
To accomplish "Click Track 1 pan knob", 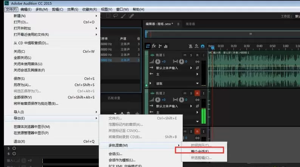I will [181, 61].
